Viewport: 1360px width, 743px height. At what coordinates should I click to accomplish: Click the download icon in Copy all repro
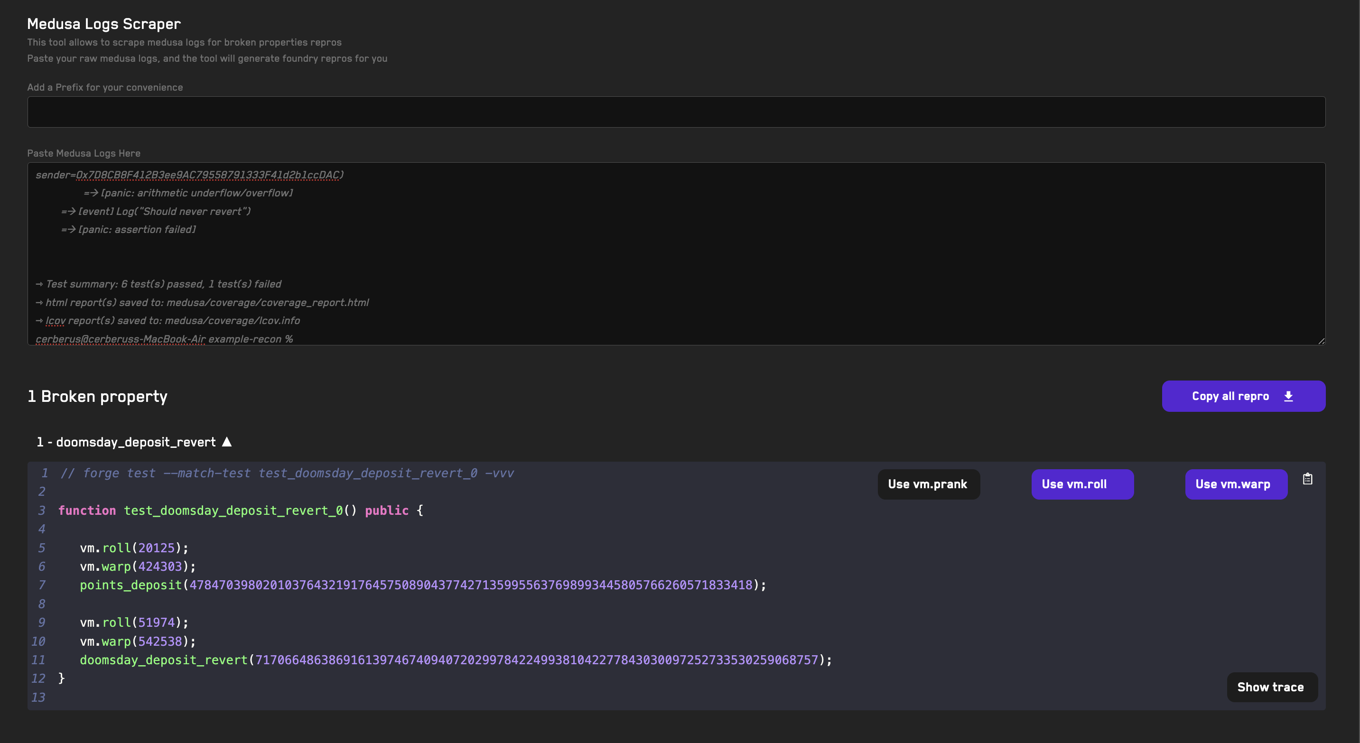click(1288, 396)
